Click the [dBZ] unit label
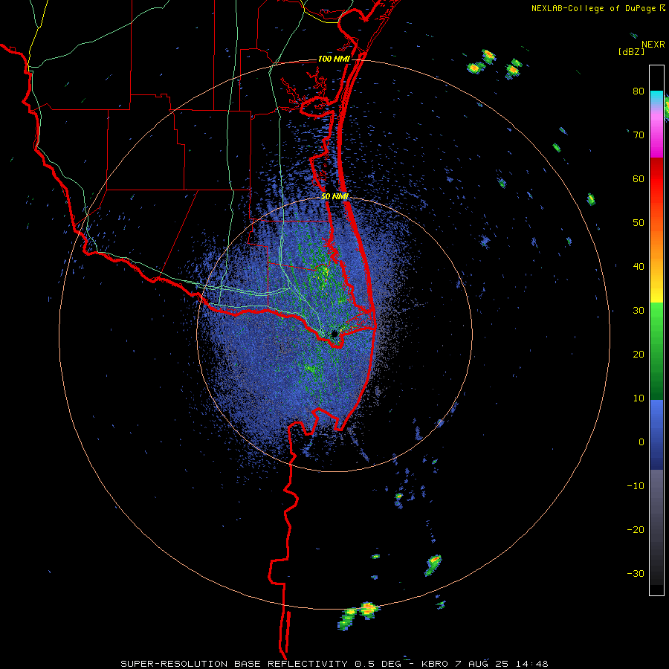This screenshot has height=669, width=669. tap(631, 51)
